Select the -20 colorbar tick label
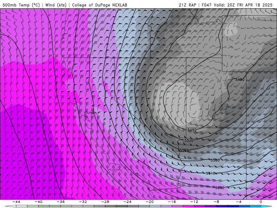This screenshot has height=208, width=277. [150, 202]
